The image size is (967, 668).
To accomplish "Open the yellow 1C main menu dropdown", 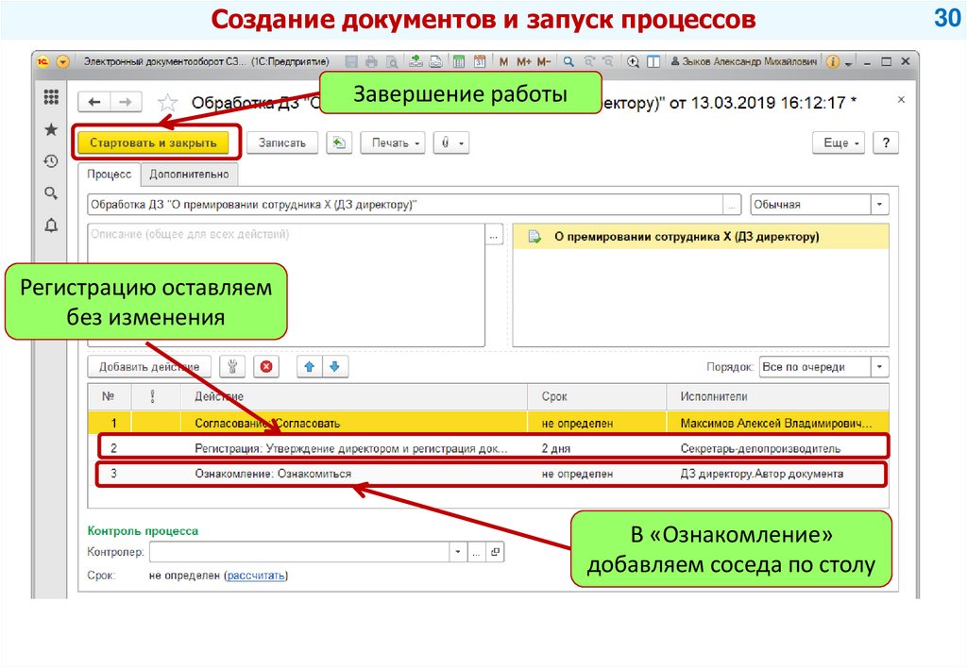I will click(63, 61).
